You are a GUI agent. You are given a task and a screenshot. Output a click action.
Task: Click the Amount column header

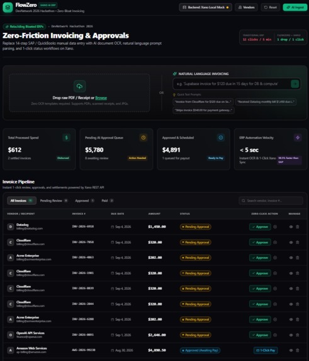154,214
